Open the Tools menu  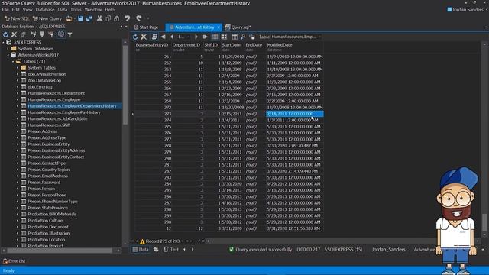point(76,10)
